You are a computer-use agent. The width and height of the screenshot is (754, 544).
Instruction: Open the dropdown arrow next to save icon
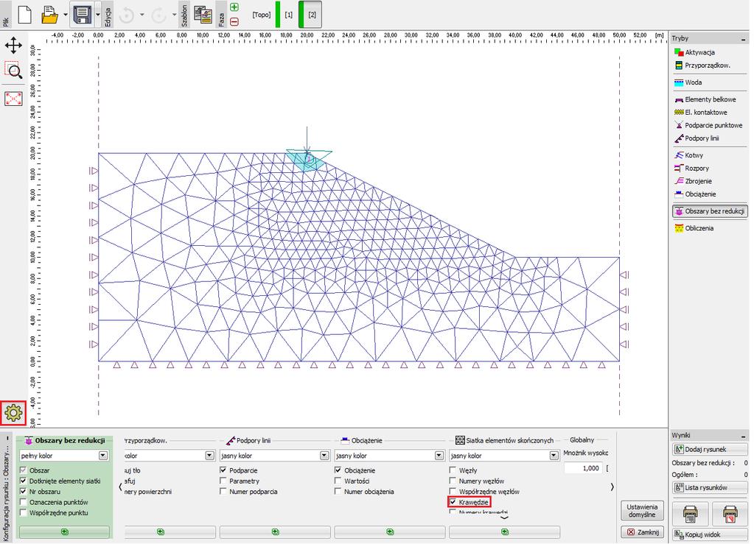pyautogui.click(x=98, y=15)
